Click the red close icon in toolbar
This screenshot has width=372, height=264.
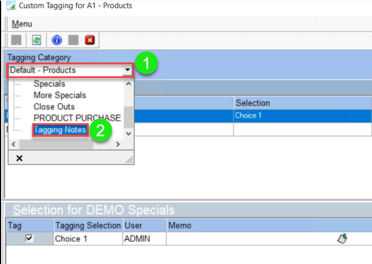pos(89,40)
